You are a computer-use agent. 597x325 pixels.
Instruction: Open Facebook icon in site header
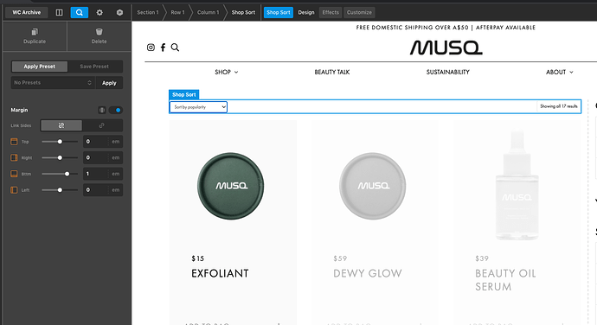point(163,48)
